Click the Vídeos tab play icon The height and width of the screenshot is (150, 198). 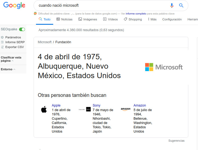point(105,19)
